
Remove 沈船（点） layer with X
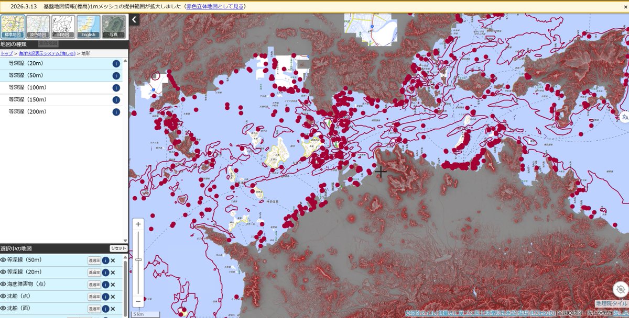click(113, 297)
